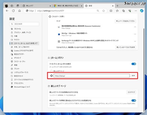Open more options for Surface.jp page
Viewport: 147px width, 115px height.
(135, 41)
